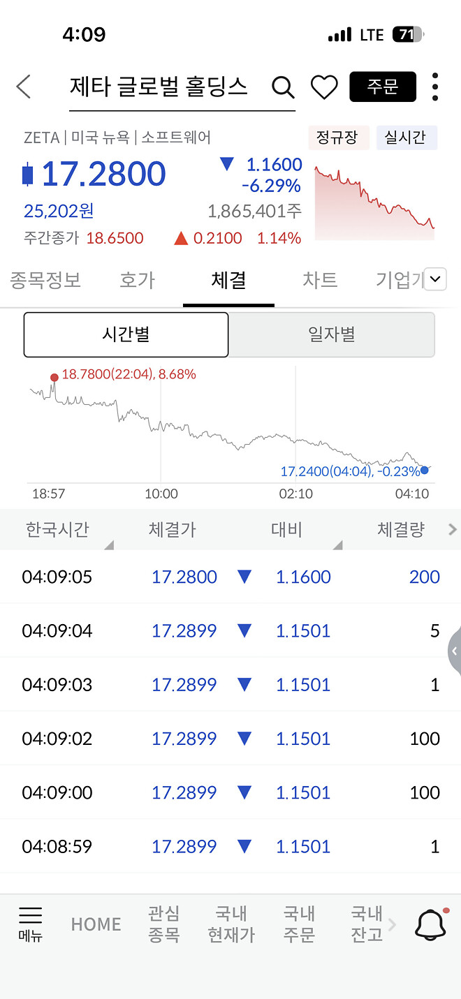Enable 실시간 real-time quotes mode

pos(407,138)
